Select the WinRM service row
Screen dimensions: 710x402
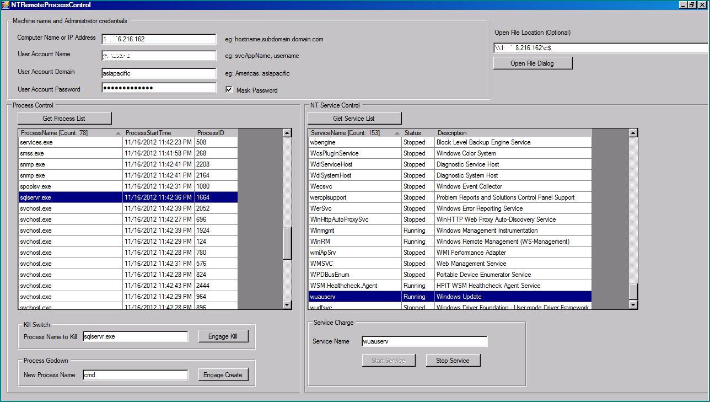coord(450,242)
